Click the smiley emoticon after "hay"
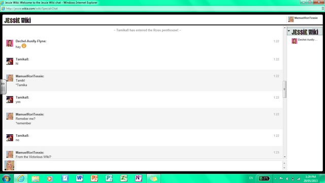 [x=24, y=46]
